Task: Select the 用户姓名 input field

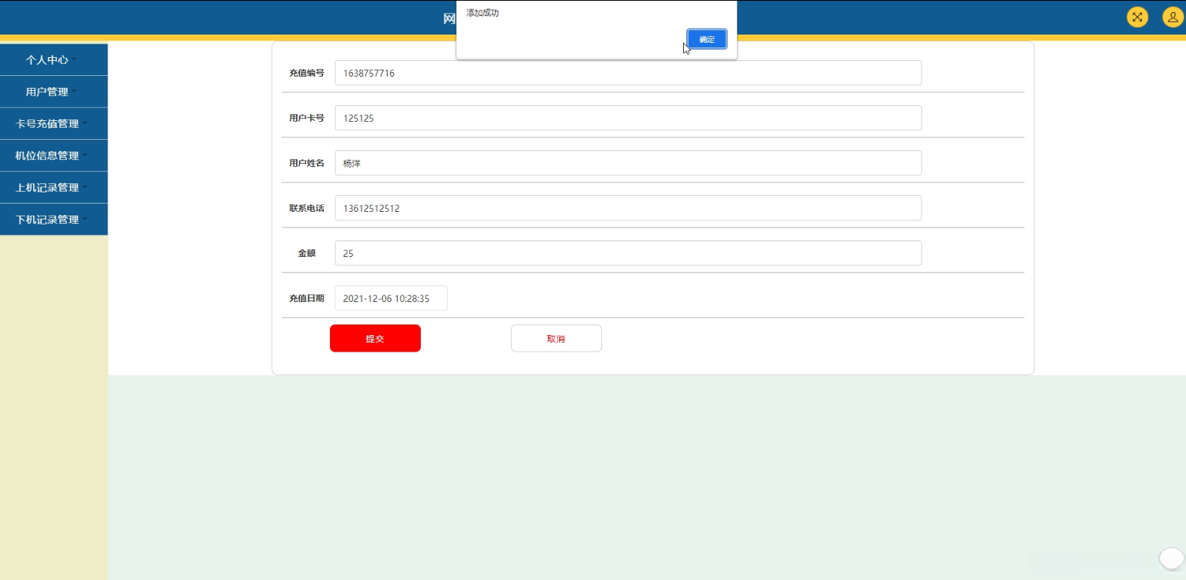Action: pyautogui.click(x=628, y=163)
